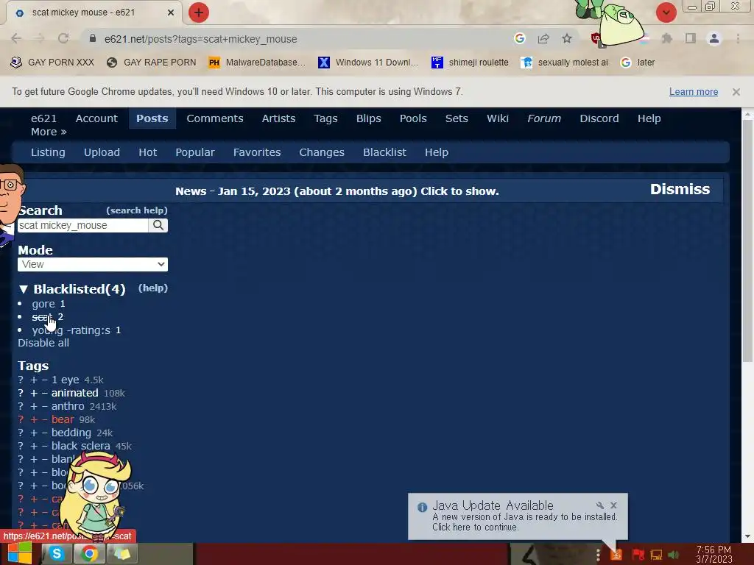Click the question mark beside 'anthro'

21,406
